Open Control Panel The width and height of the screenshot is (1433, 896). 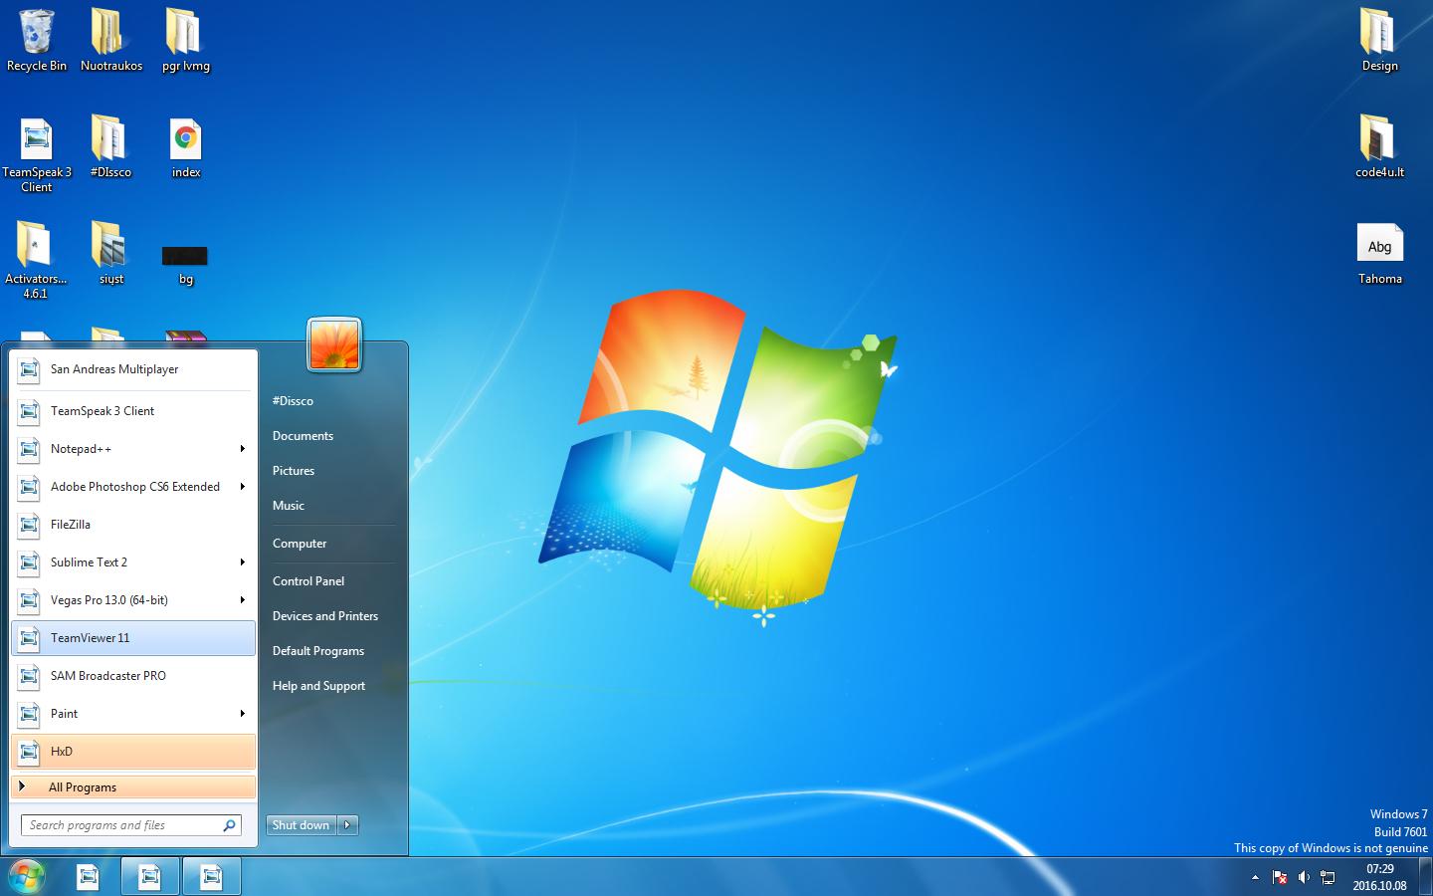(x=308, y=581)
